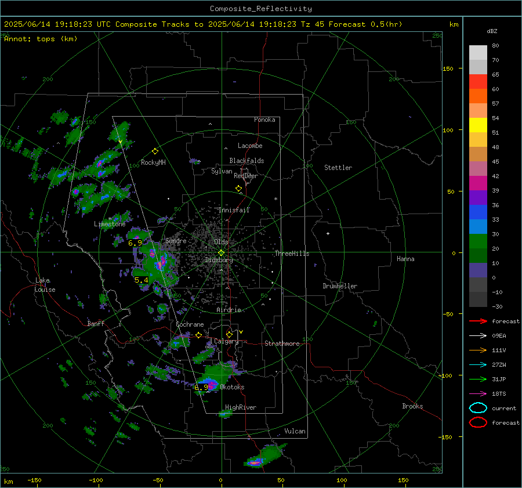Click the Blackfalds city label

[x=246, y=161]
